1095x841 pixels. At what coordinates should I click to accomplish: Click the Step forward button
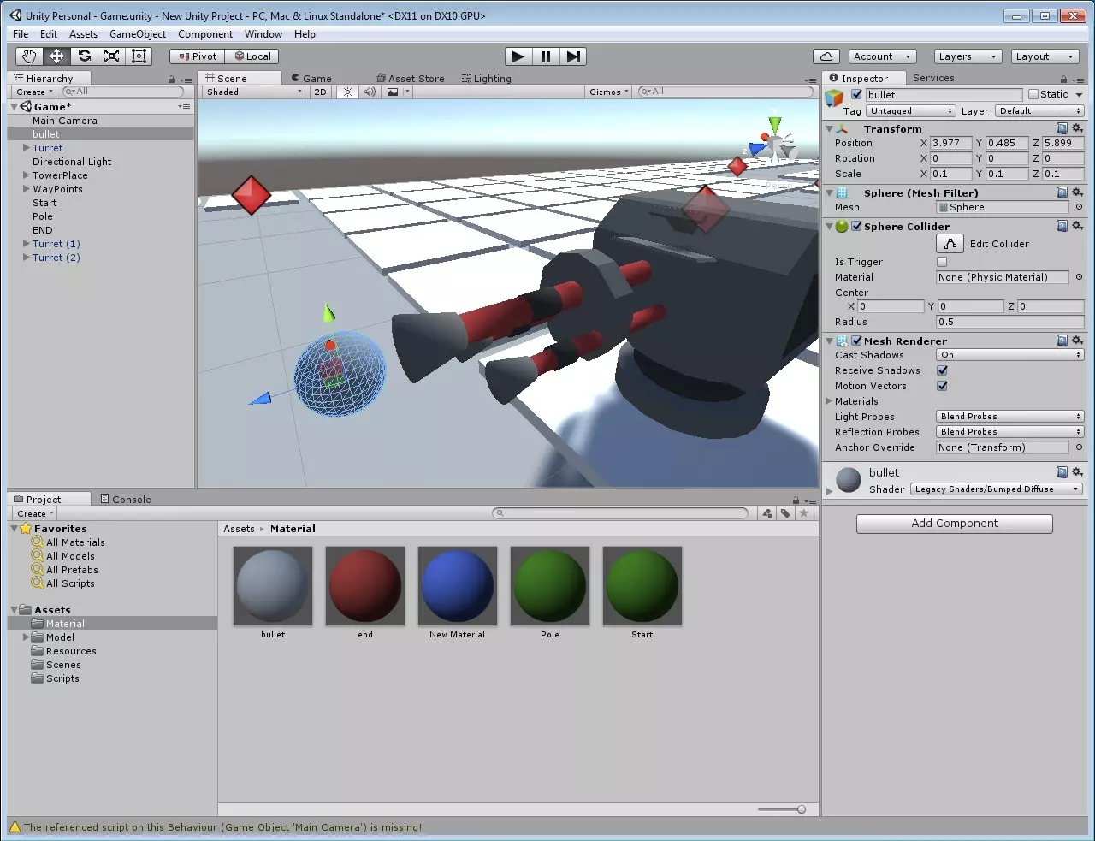pyautogui.click(x=573, y=56)
